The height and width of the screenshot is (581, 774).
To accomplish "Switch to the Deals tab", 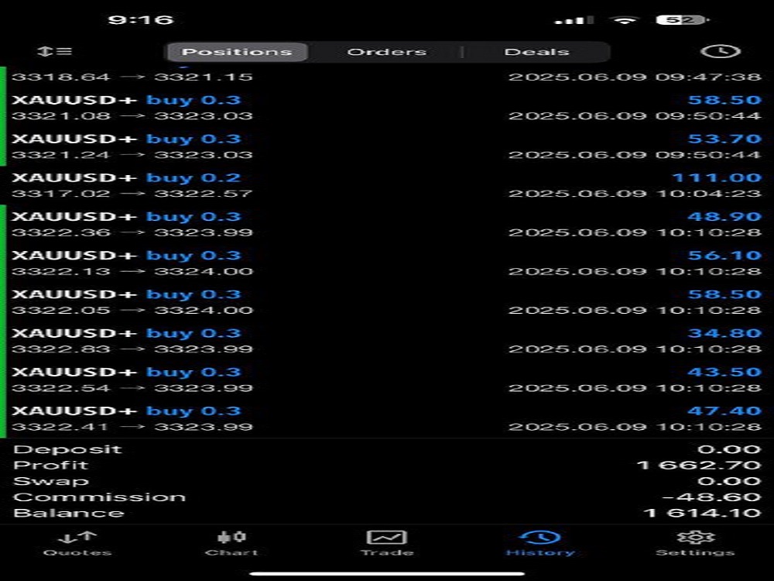I will coord(536,52).
